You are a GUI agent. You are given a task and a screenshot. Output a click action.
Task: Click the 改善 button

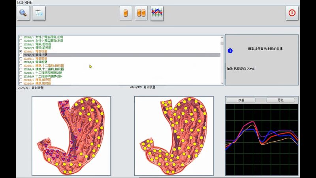coord(241,100)
